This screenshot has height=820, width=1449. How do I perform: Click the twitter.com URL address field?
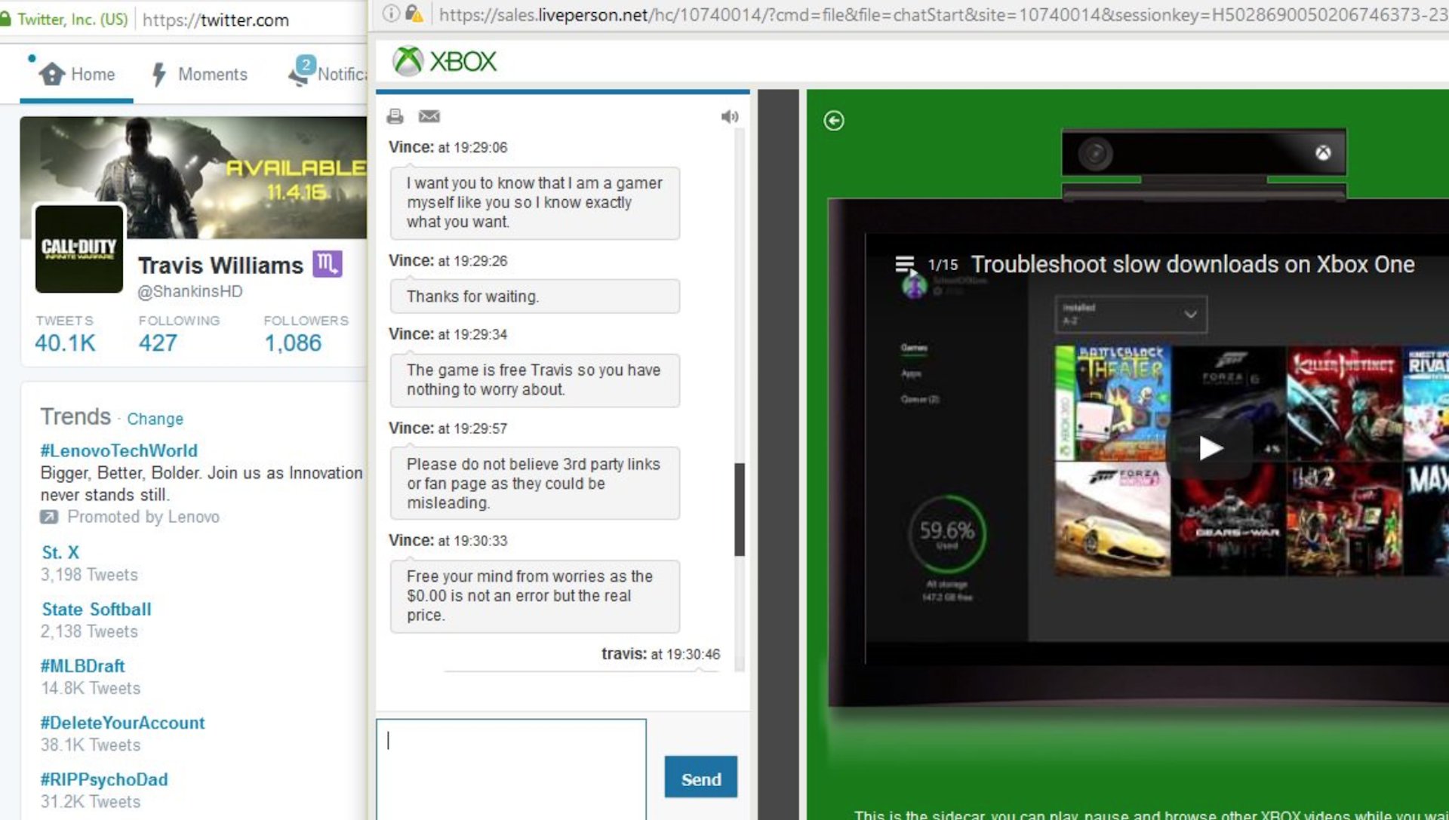click(215, 20)
